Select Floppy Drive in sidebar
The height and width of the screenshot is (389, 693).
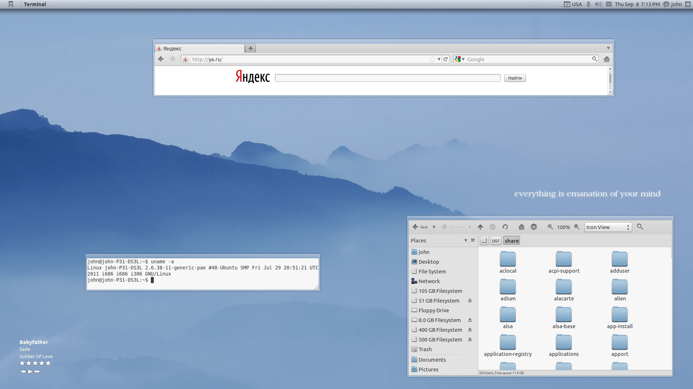coord(443,310)
